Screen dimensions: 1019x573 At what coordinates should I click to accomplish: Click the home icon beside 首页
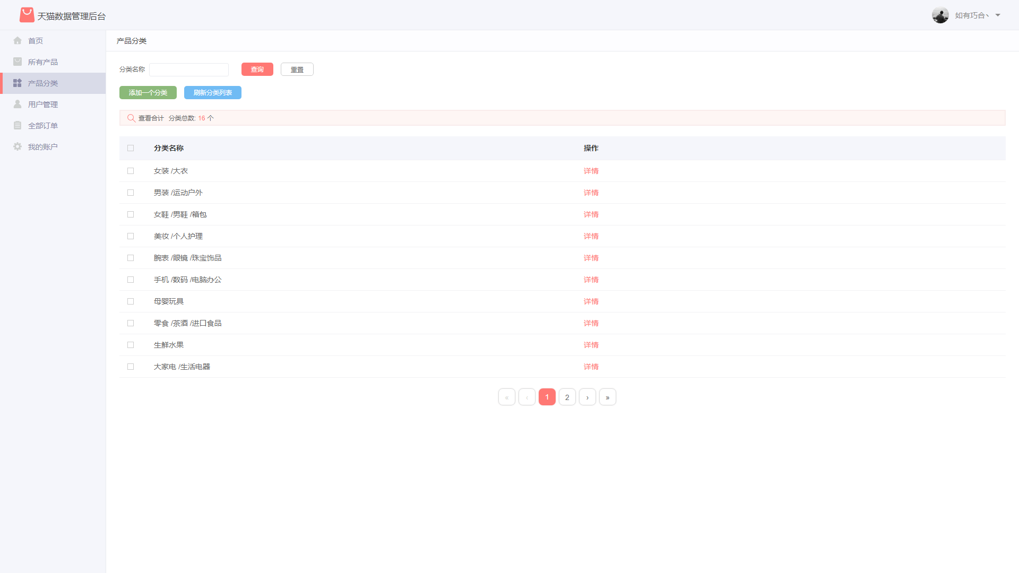[x=18, y=40]
